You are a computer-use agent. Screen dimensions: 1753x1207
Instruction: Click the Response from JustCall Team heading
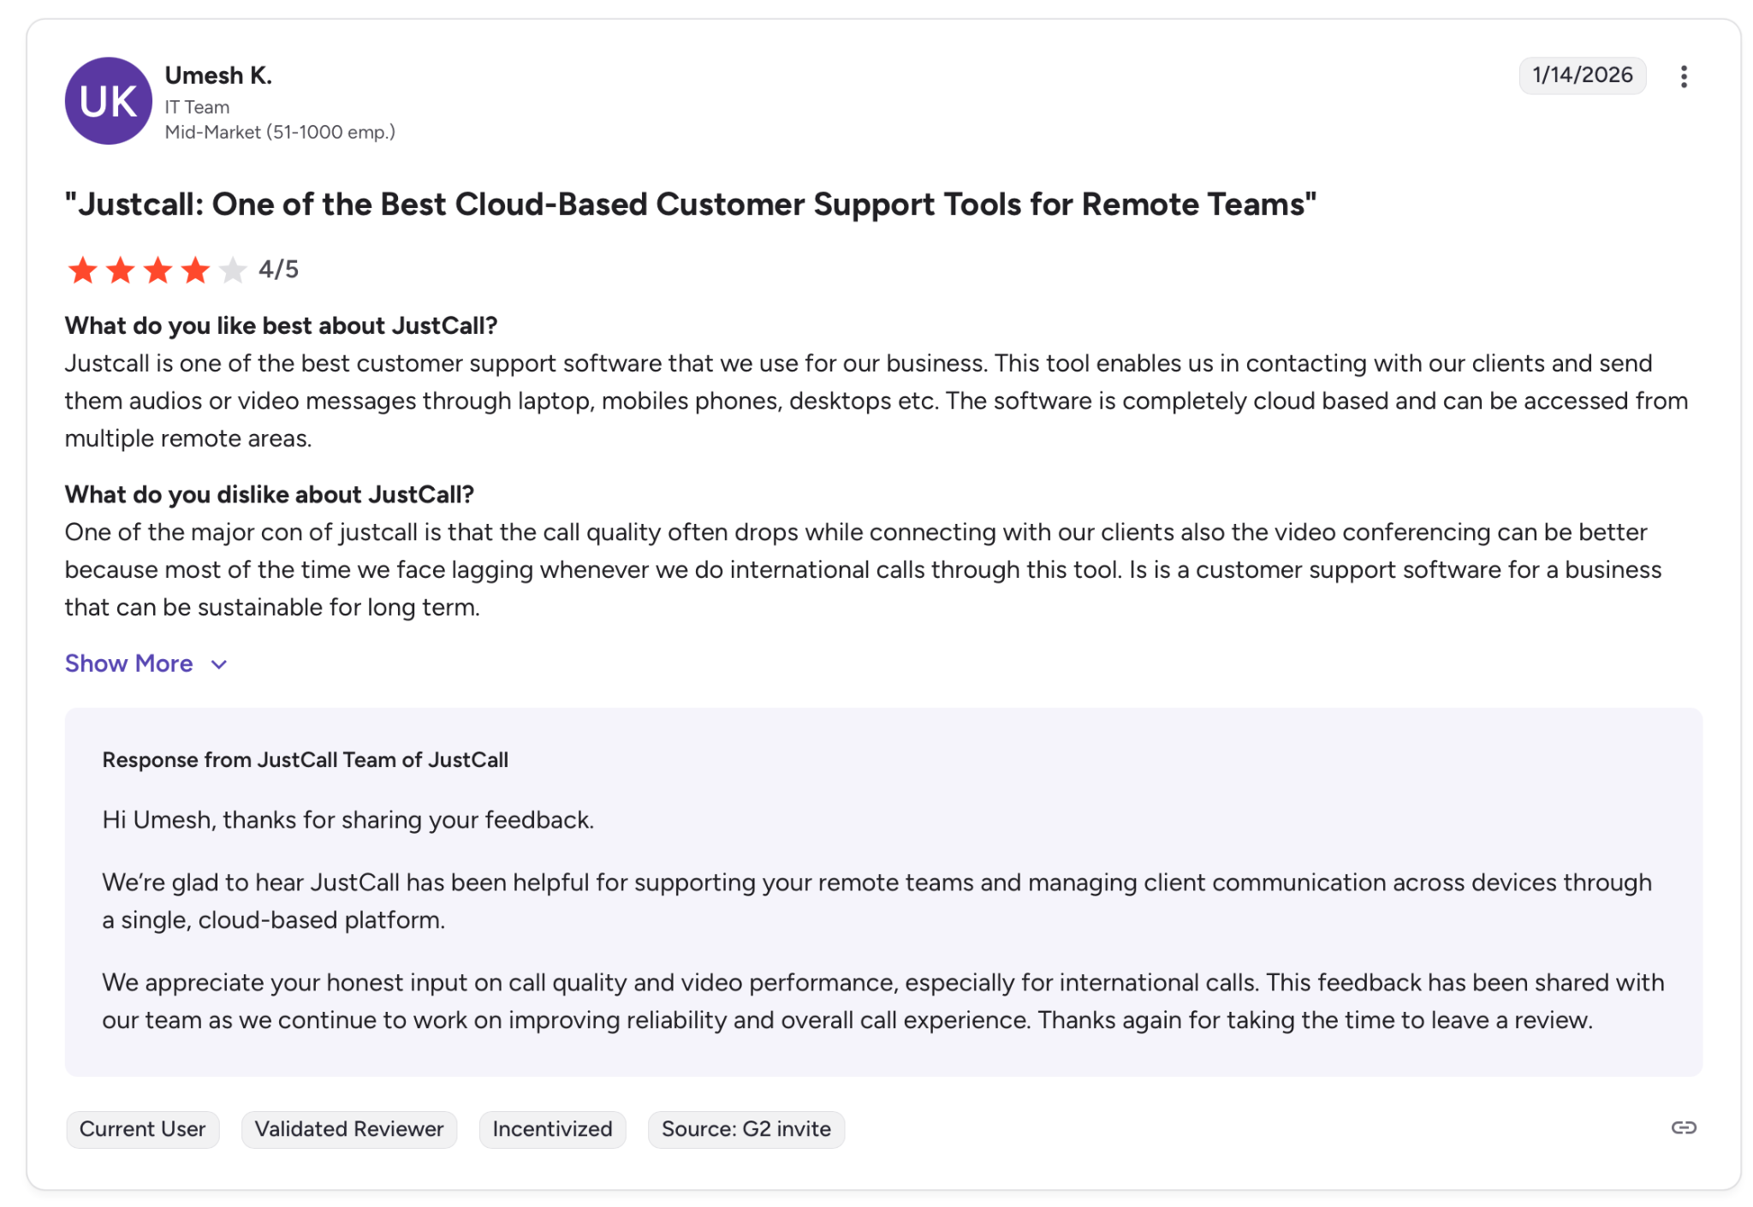coord(305,760)
